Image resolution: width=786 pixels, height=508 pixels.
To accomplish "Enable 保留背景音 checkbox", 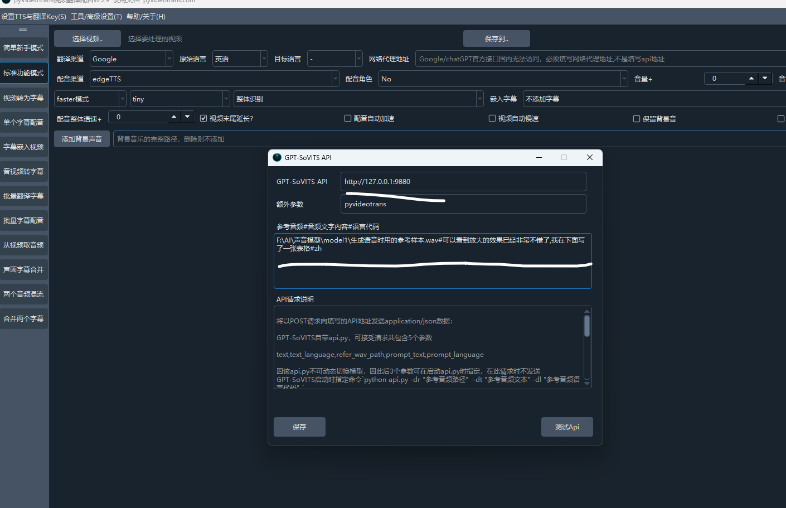I will tap(637, 119).
